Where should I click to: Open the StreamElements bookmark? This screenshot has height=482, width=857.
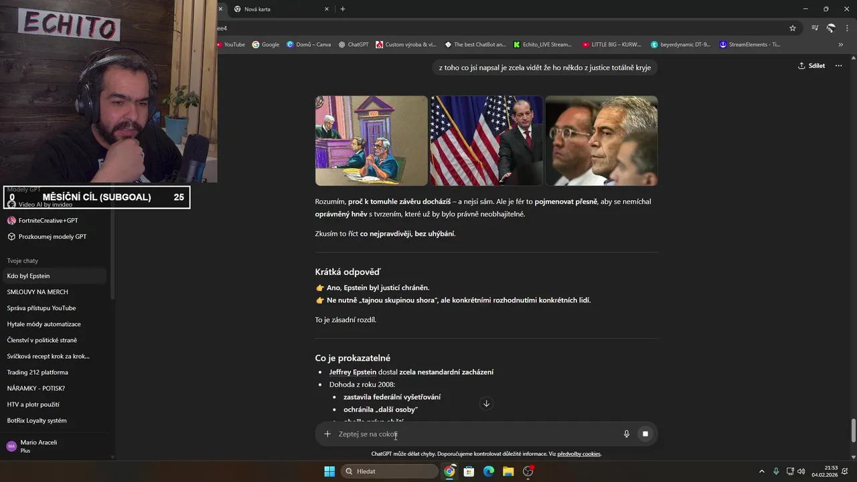pyautogui.click(x=750, y=44)
